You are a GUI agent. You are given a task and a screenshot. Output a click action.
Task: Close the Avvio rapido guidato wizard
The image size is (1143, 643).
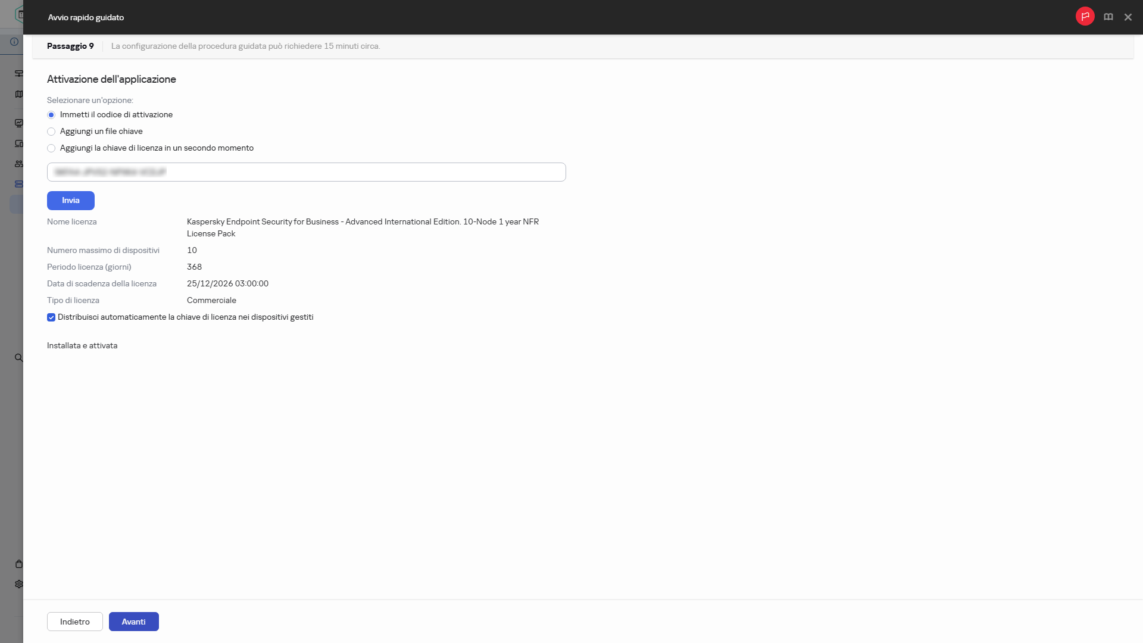(x=1128, y=17)
